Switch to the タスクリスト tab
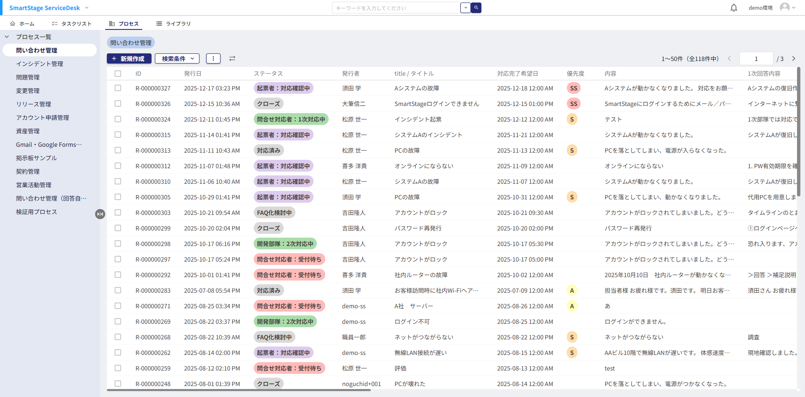This screenshot has height=397, width=805. tap(72, 24)
